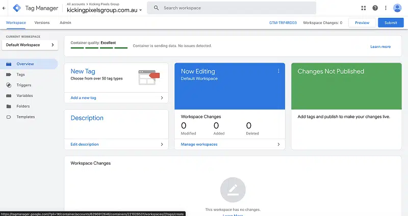Click the search magnifier icon
The width and height of the screenshot is (408, 216).
coord(156,8)
